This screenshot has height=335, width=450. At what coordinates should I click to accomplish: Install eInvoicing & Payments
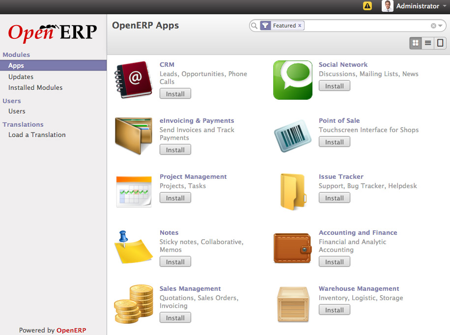click(175, 149)
